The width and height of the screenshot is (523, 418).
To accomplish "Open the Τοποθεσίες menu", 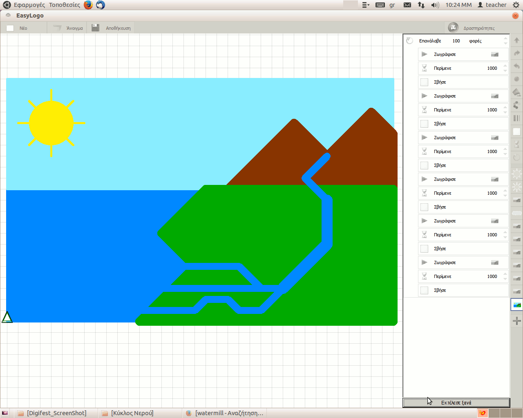I will (x=65, y=5).
